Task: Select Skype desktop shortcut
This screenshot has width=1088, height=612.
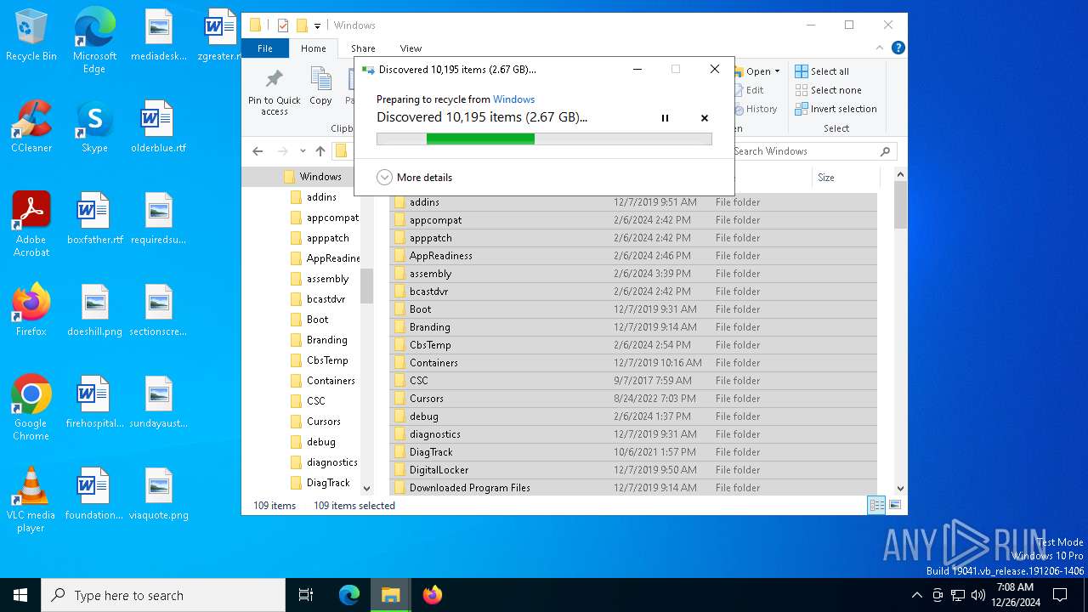Action: 94,127
